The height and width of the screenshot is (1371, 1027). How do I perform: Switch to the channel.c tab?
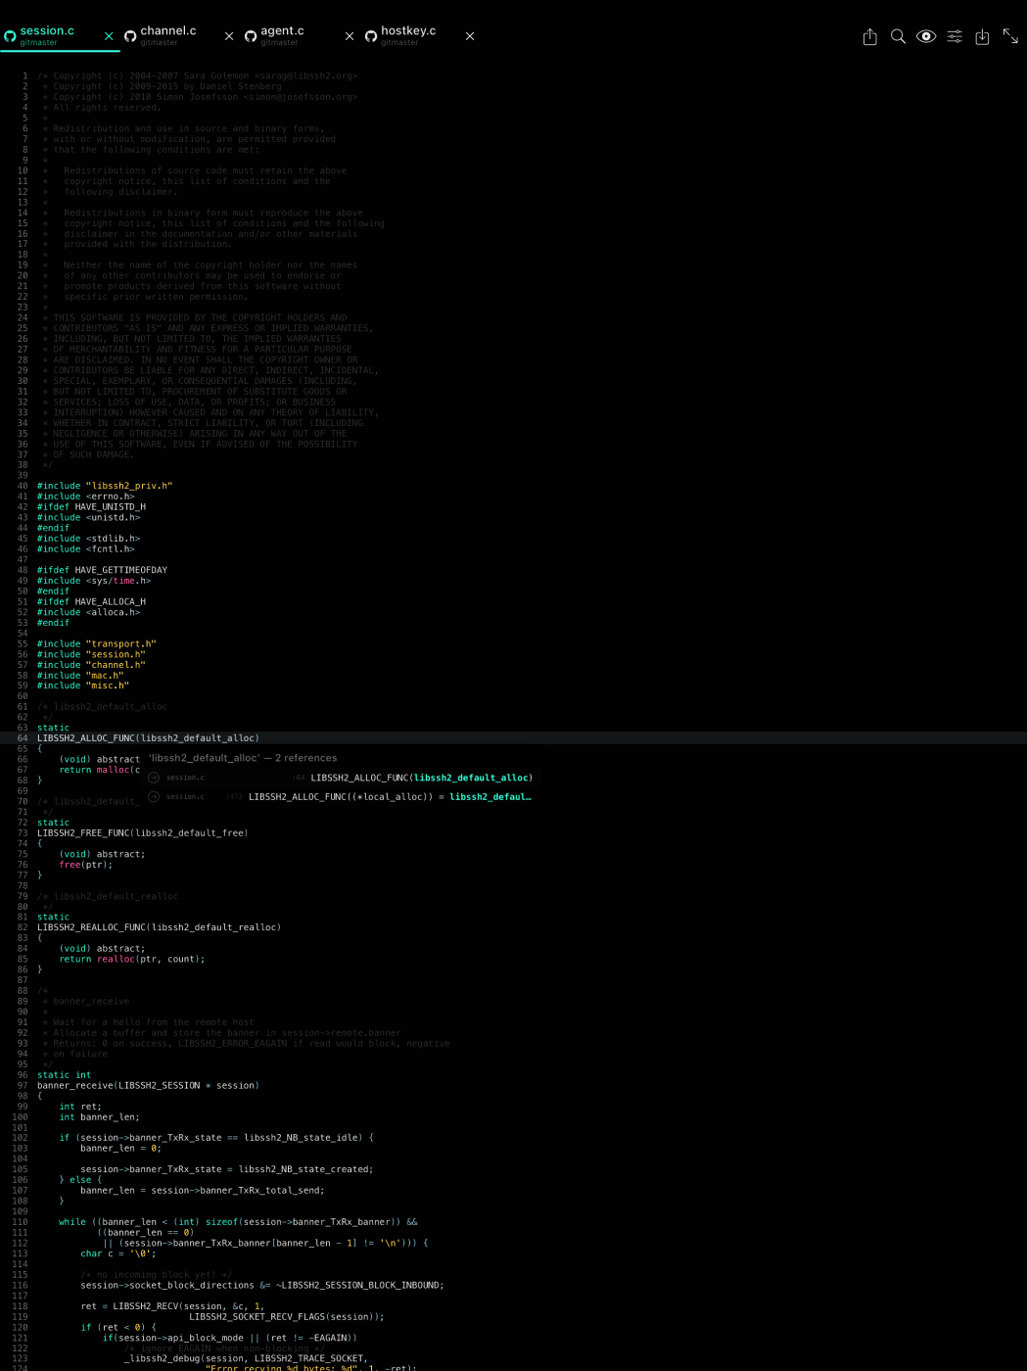click(168, 30)
